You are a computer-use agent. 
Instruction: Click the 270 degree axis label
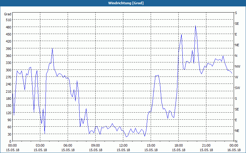[x=9, y=77]
